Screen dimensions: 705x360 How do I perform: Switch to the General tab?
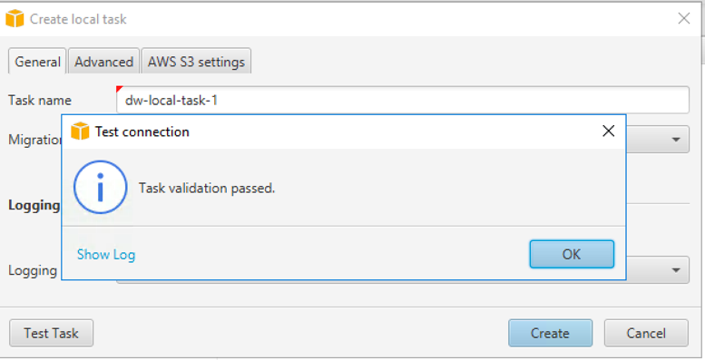[x=37, y=62]
